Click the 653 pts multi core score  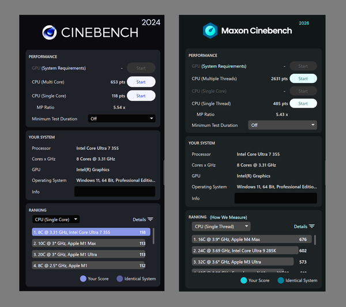(118, 82)
